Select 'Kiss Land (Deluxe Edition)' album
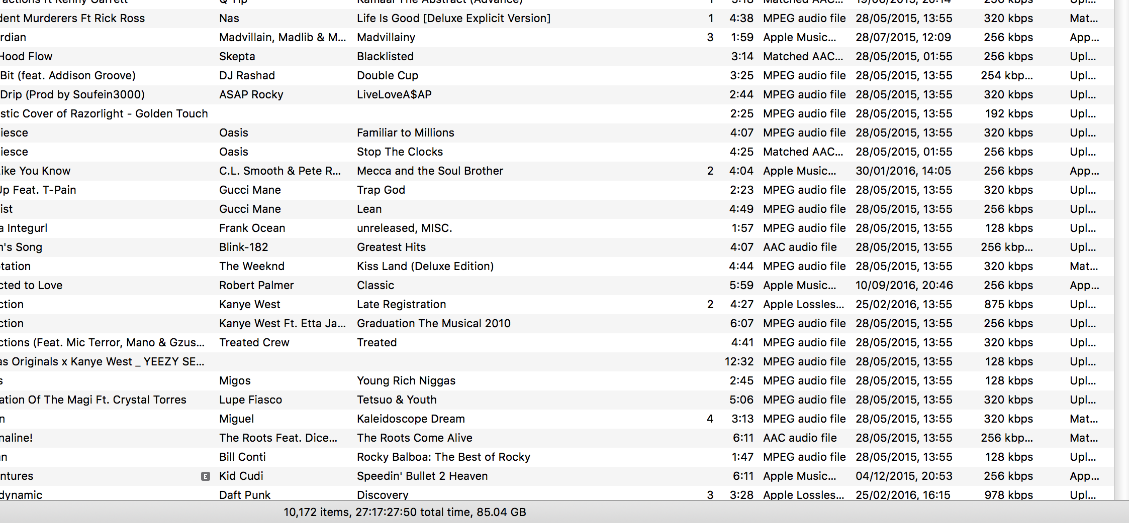Image resolution: width=1129 pixels, height=523 pixels. pos(426,267)
